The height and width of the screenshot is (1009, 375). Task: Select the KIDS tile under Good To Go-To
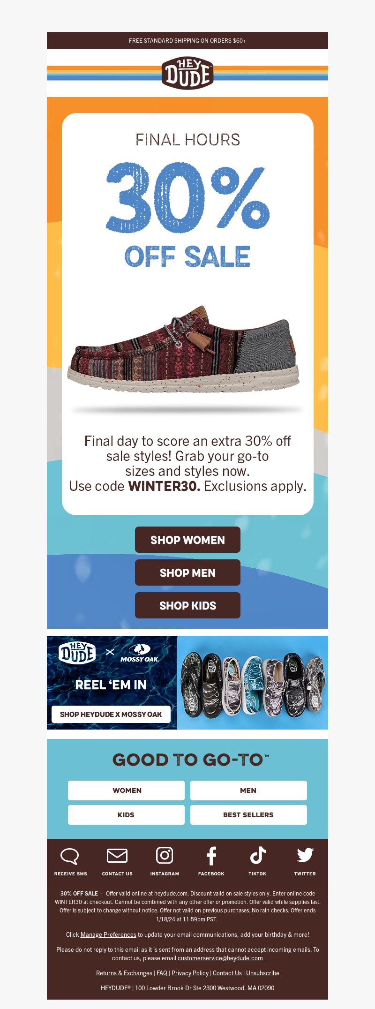pos(126,815)
